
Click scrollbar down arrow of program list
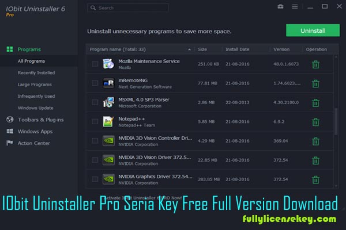(336, 186)
